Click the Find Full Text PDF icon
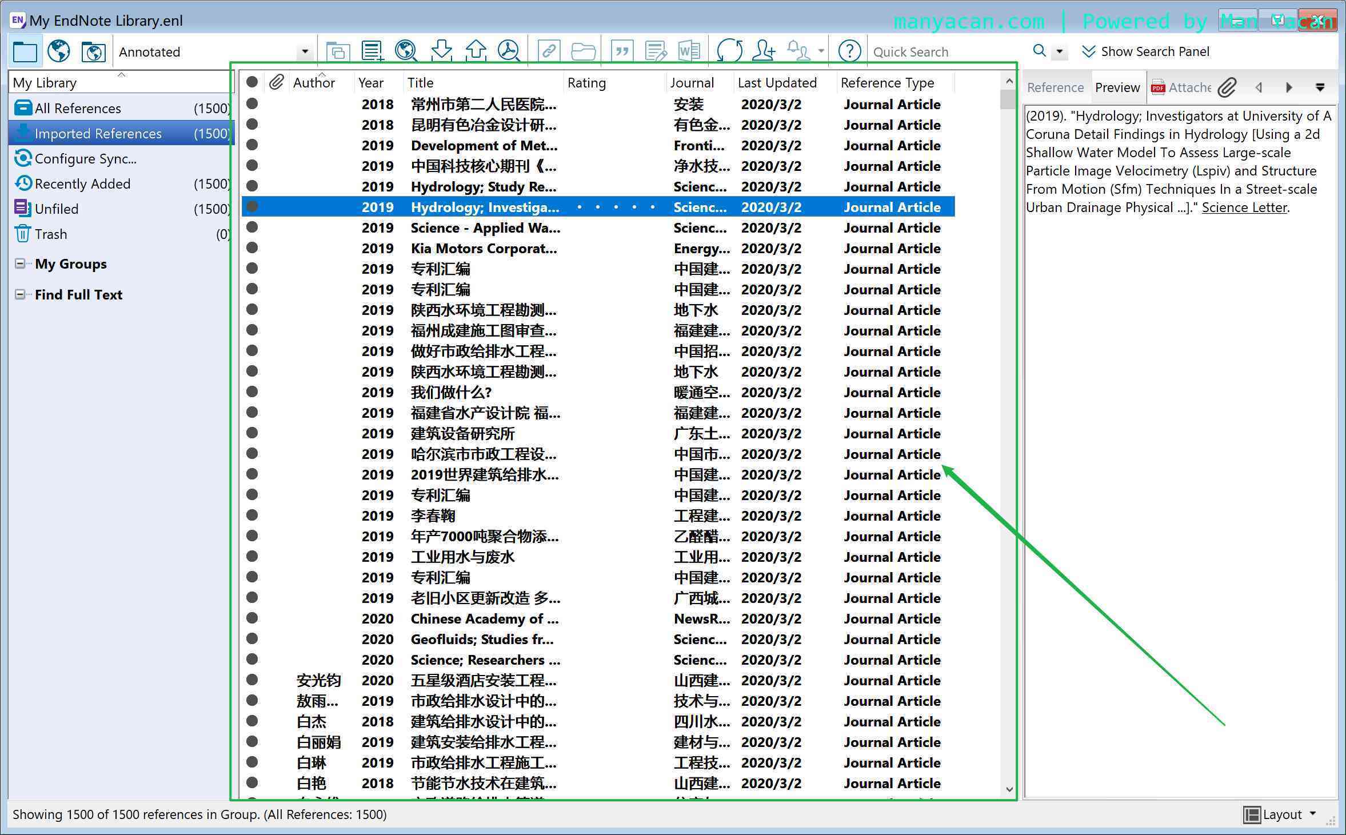Image resolution: width=1346 pixels, height=835 pixels. [x=508, y=51]
